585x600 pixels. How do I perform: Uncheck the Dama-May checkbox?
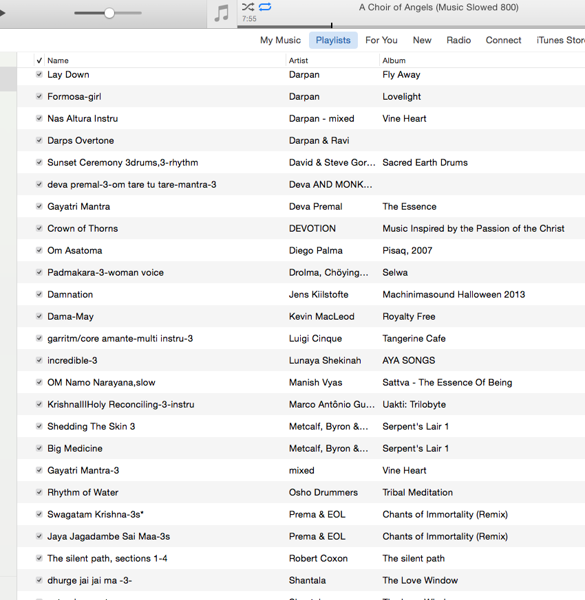click(39, 316)
